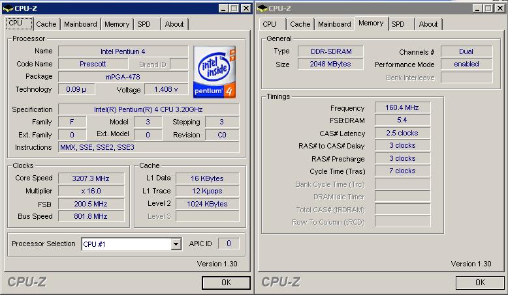Click the memory Size value 2048 MBytes
This screenshot has width=508, height=295.
(330, 64)
